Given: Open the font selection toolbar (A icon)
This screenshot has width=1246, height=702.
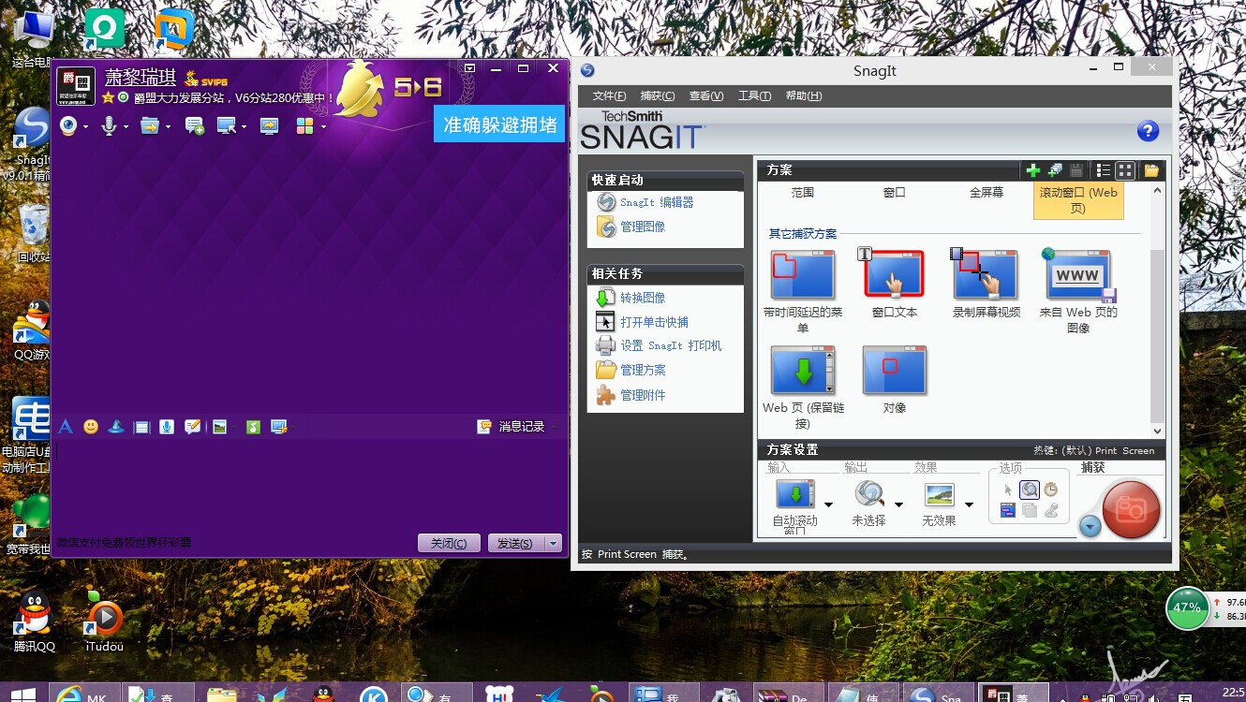Looking at the screenshot, I should (x=66, y=427).
